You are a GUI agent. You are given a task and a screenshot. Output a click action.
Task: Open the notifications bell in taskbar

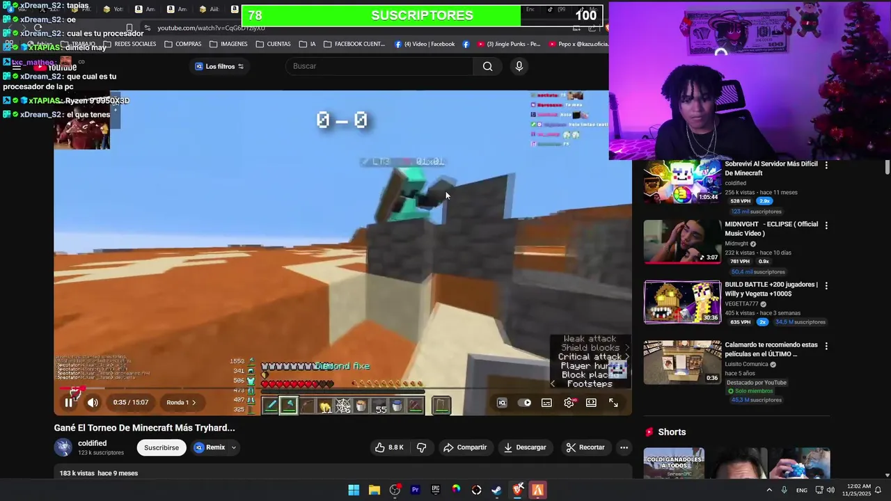(x=878, y=490)
